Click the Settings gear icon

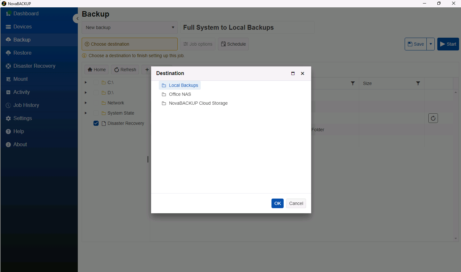(x=8, y=118)
